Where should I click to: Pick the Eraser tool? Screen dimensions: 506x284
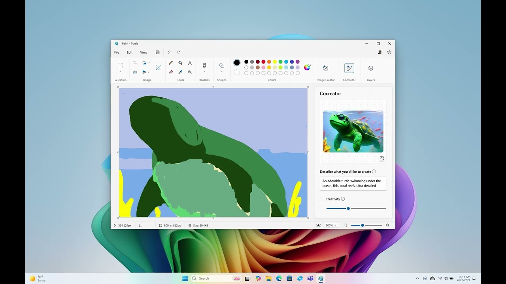pos(171,72)
